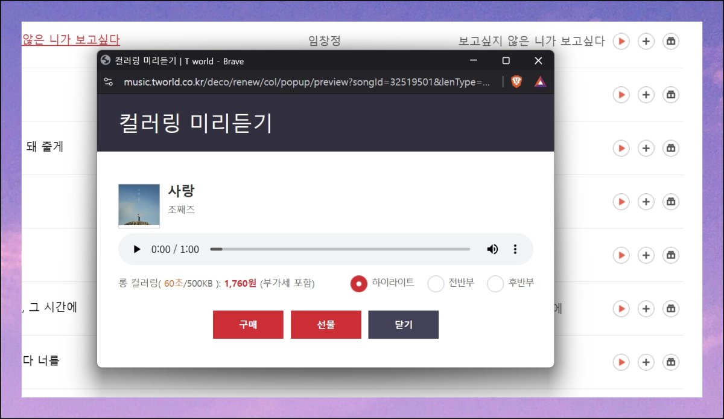The image size is (724, 419).
Task: Click the gift icon in the 다 너를 row
Action: click(x=670, y=362)
